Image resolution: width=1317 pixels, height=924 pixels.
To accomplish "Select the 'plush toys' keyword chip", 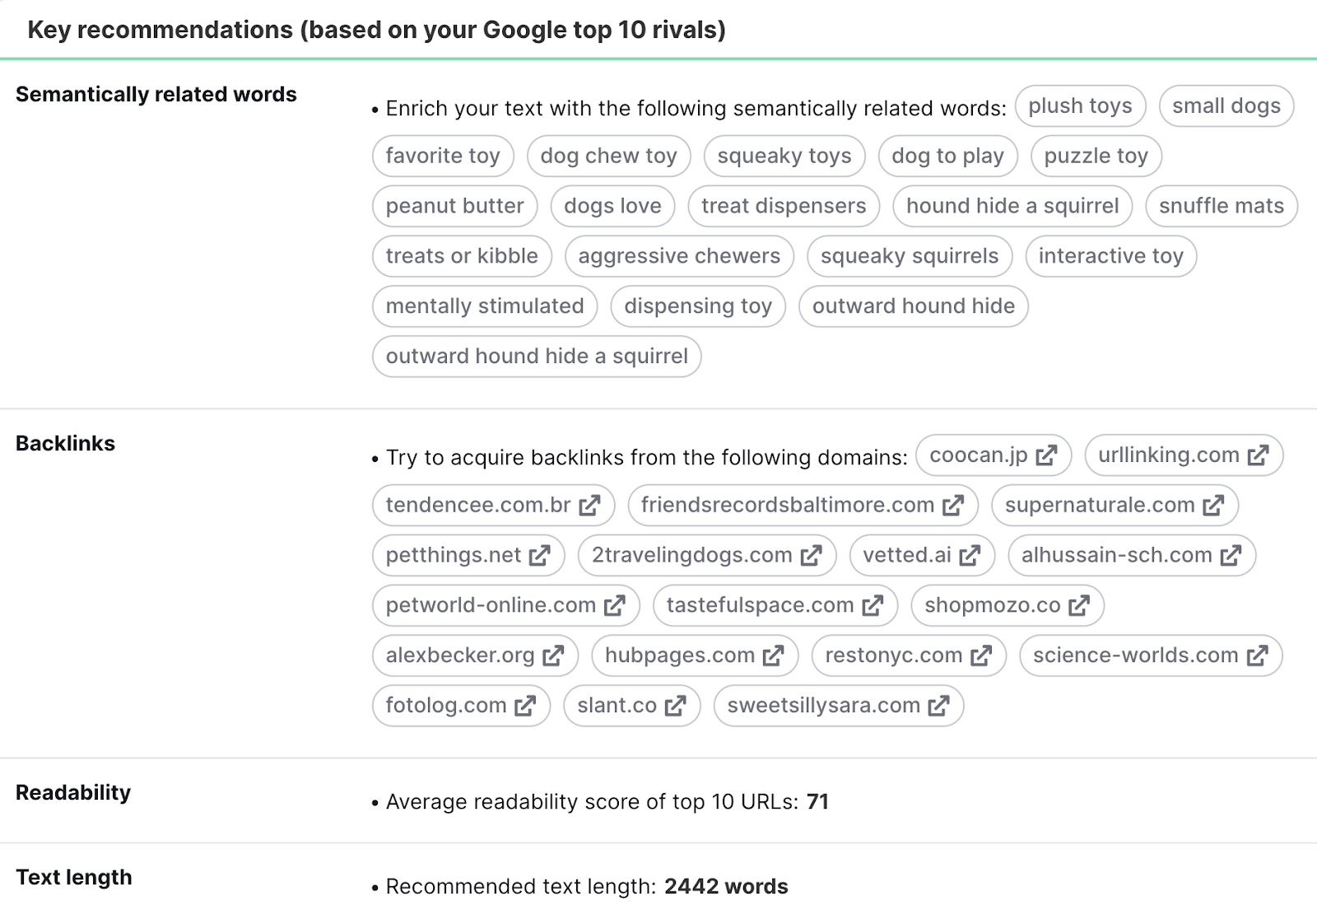I will coord(1080,105).
